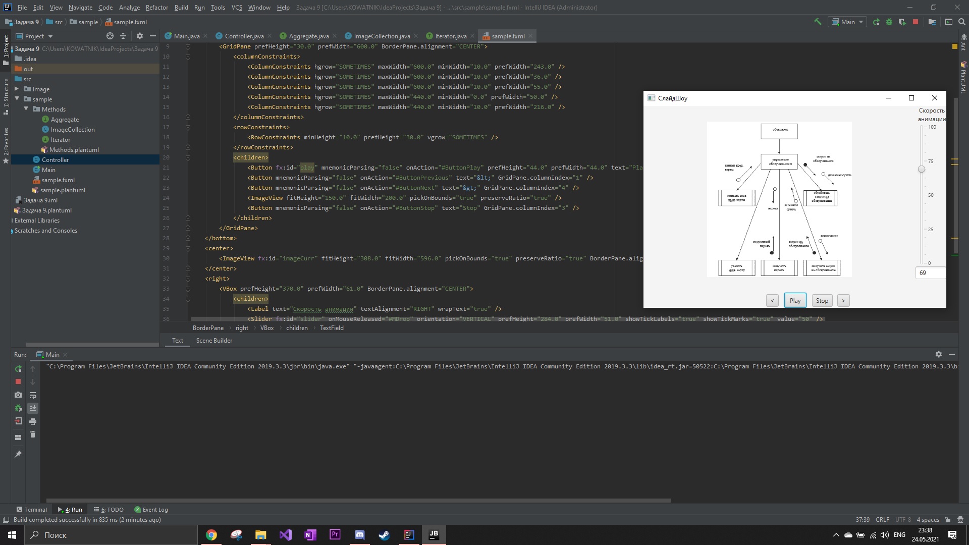Open Telegram from the taskbar
969x545 pixels.
[x=359, y=534]
